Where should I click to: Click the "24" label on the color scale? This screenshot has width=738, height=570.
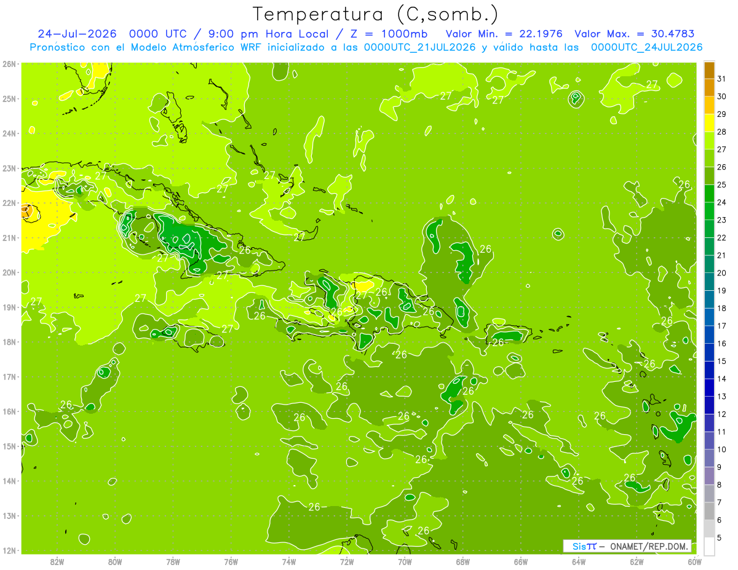coord(721,202)
